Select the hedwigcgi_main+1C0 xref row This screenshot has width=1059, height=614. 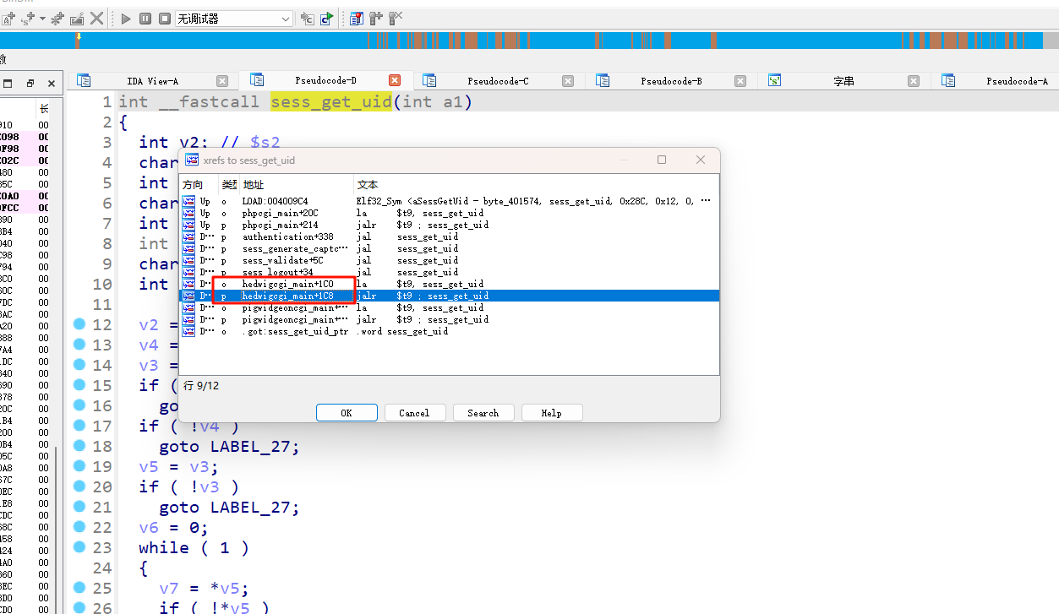449,284
